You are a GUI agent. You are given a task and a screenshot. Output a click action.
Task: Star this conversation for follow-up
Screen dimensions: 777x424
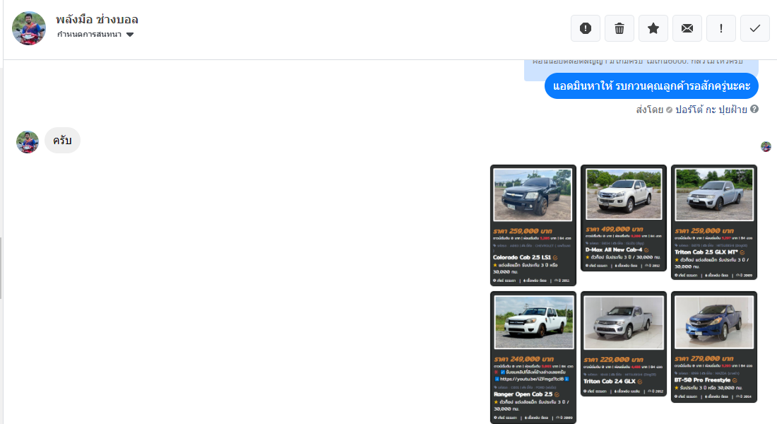(x=653, y=28)
